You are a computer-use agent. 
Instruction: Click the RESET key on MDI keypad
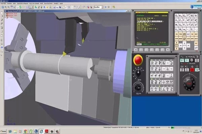(x=196, y=48)
